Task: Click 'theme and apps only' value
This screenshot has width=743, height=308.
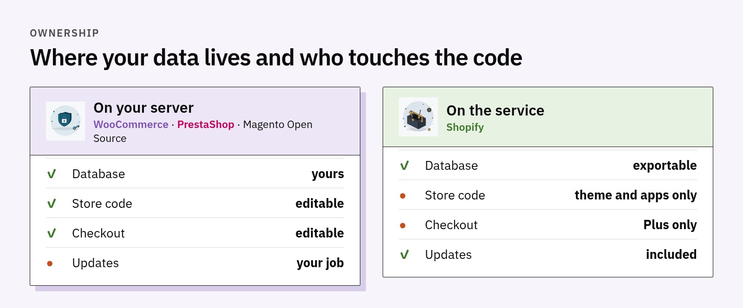Action: 636,196
